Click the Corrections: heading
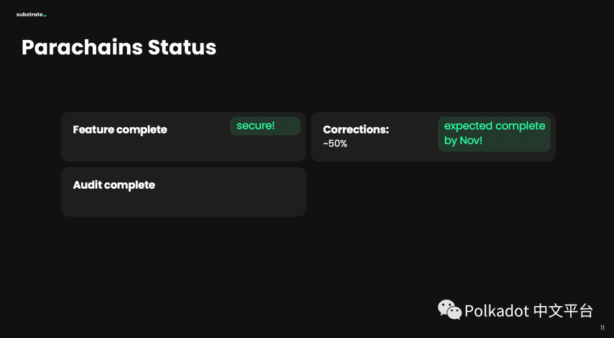This screenshot has width=614, height=338. coord(356,130)
